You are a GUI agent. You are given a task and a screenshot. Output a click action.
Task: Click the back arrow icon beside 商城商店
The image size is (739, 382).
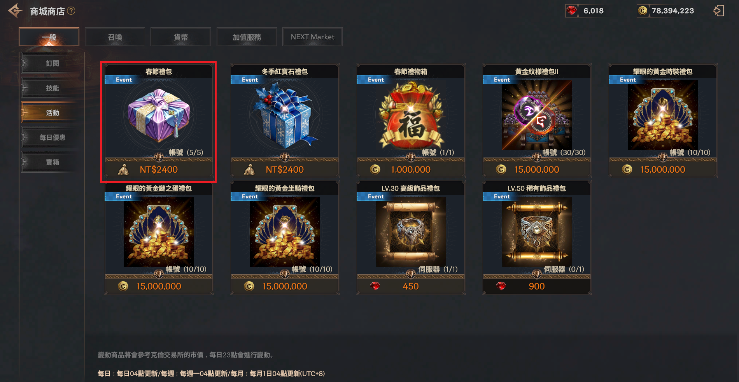15,11
